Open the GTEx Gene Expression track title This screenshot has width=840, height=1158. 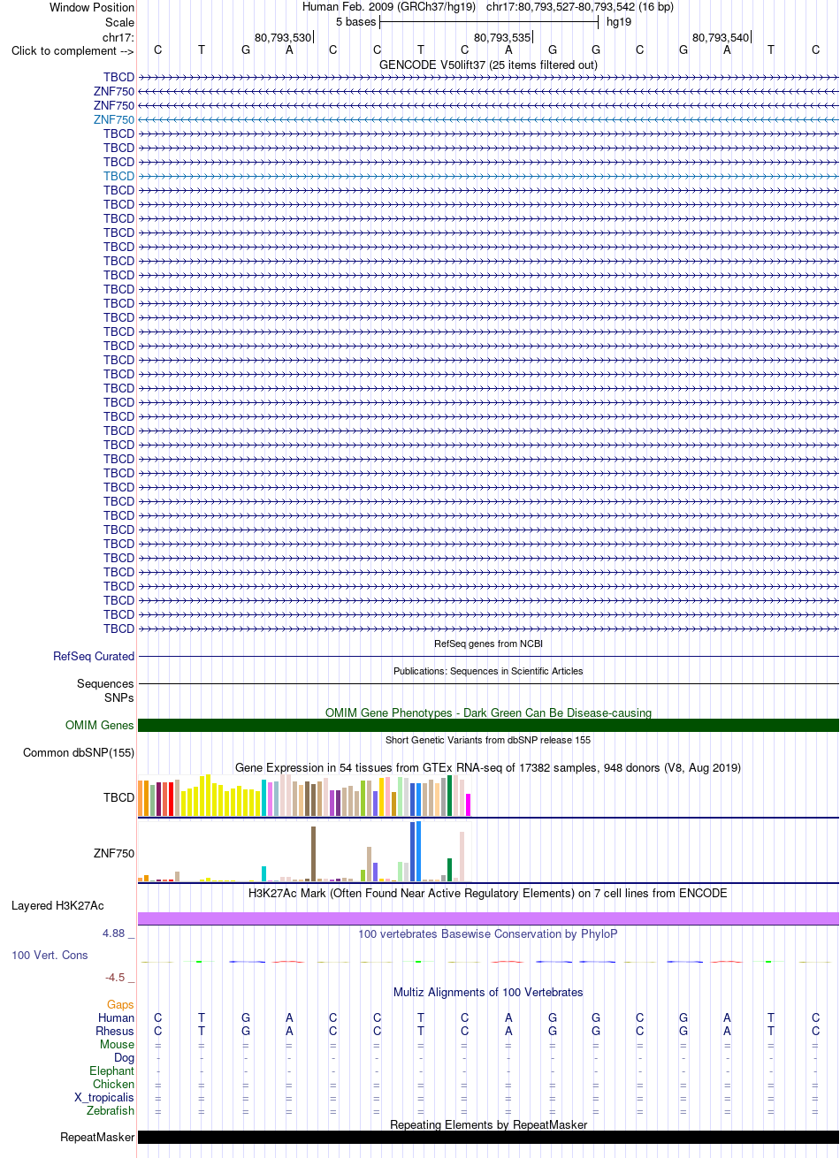[488, 767]
